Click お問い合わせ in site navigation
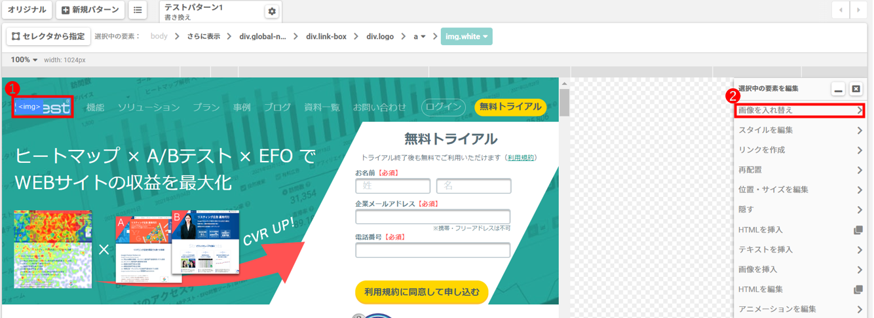Screen dimensions: 874x318 (x=380, y=107)
